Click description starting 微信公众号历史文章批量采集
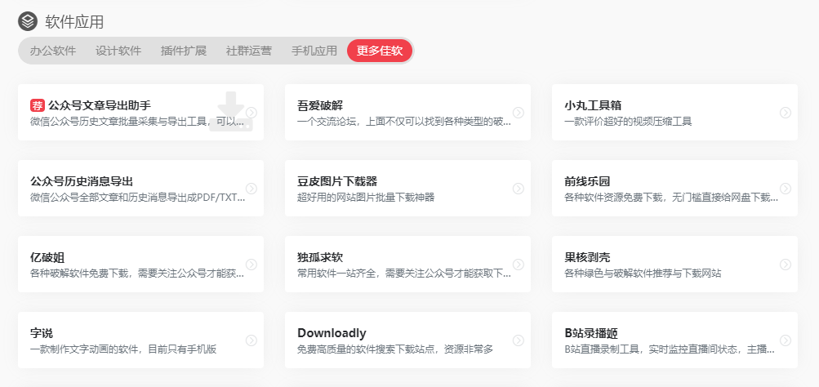This screenshot has width=819, height=387. click(137, 122)
